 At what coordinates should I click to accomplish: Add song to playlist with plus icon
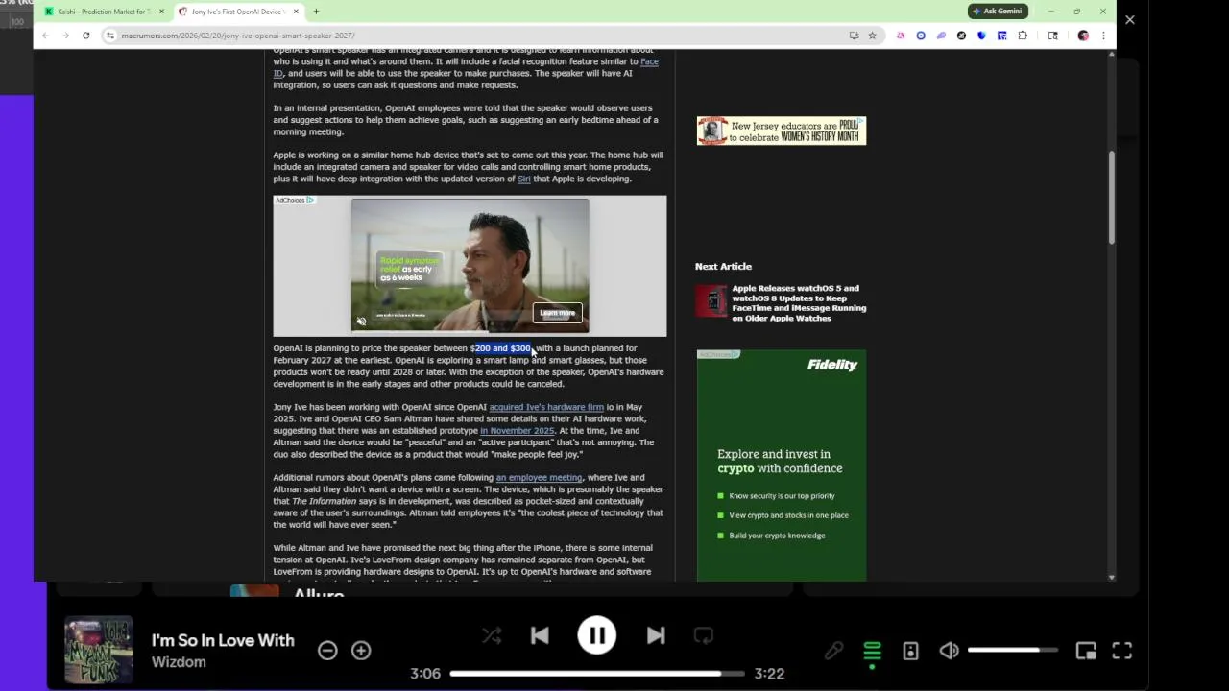point(361,651)
